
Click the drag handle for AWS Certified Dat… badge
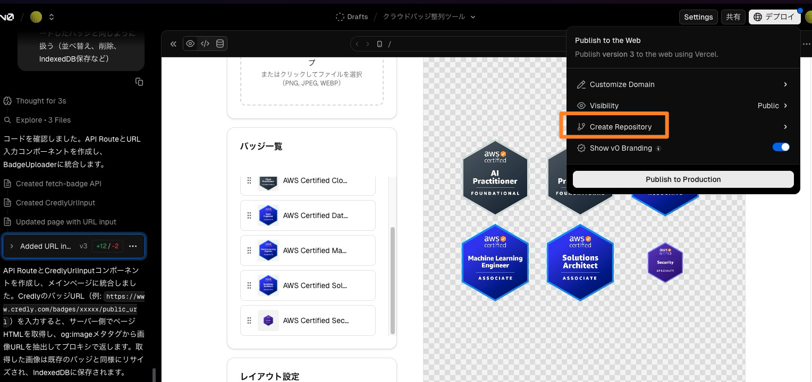(x=249, y=215)
